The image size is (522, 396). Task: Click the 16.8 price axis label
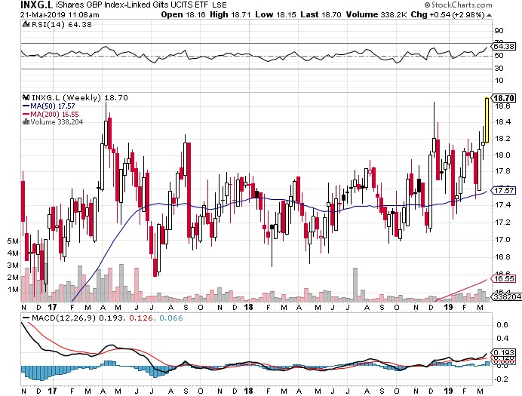[502, 257]
